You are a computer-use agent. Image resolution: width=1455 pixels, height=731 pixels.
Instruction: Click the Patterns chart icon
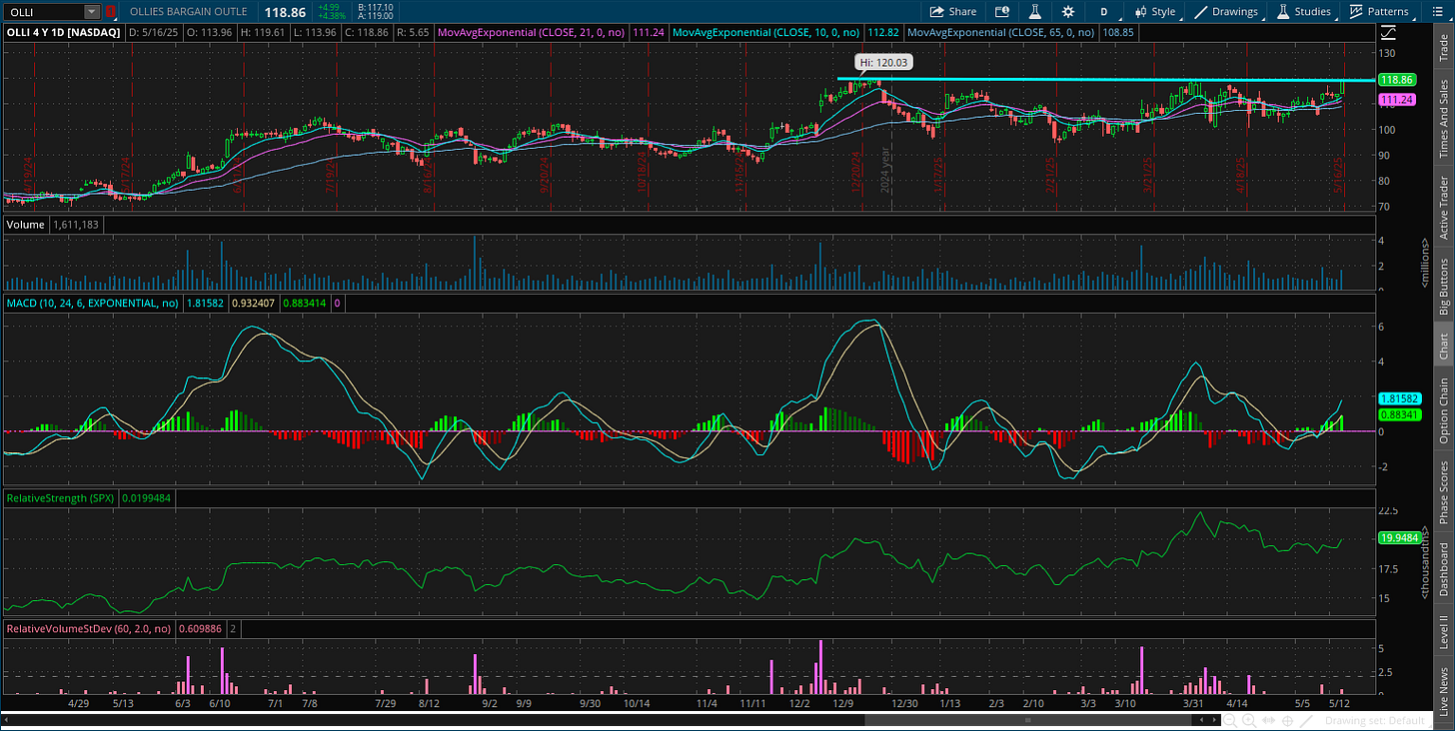click(x=1356, y=12)
